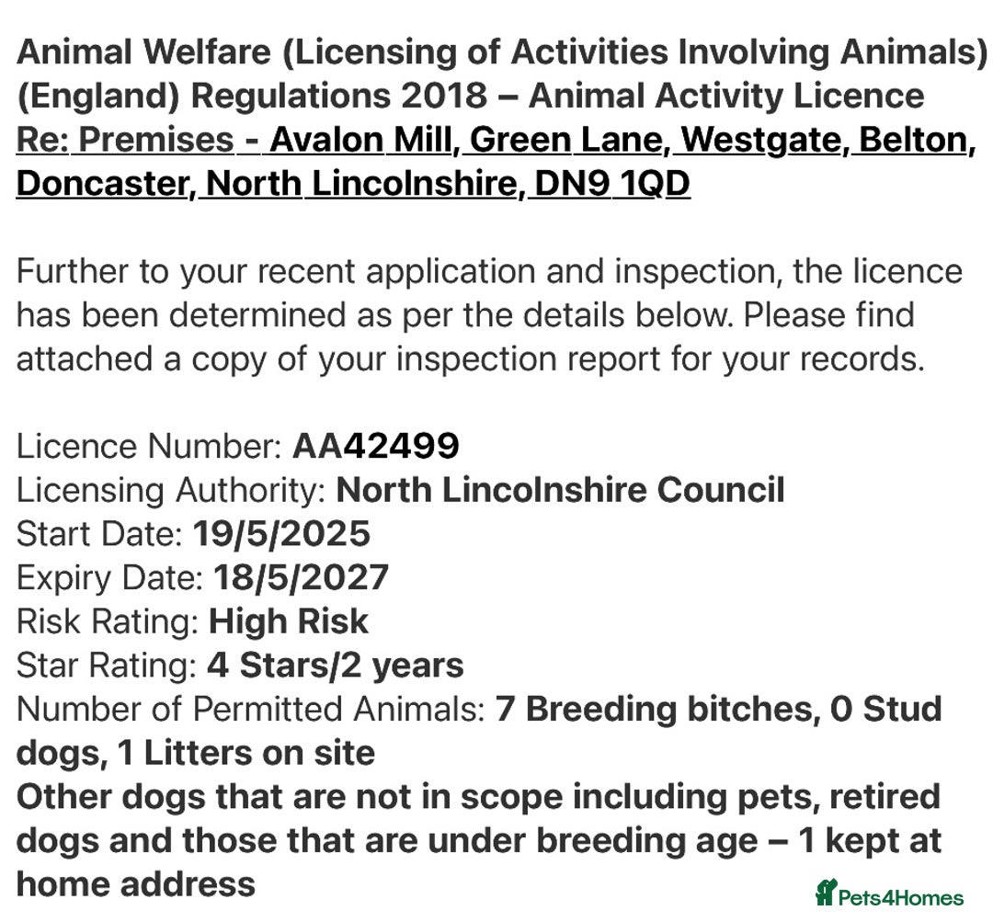Click the Pets4Homes watermark text

pos(901,898)
